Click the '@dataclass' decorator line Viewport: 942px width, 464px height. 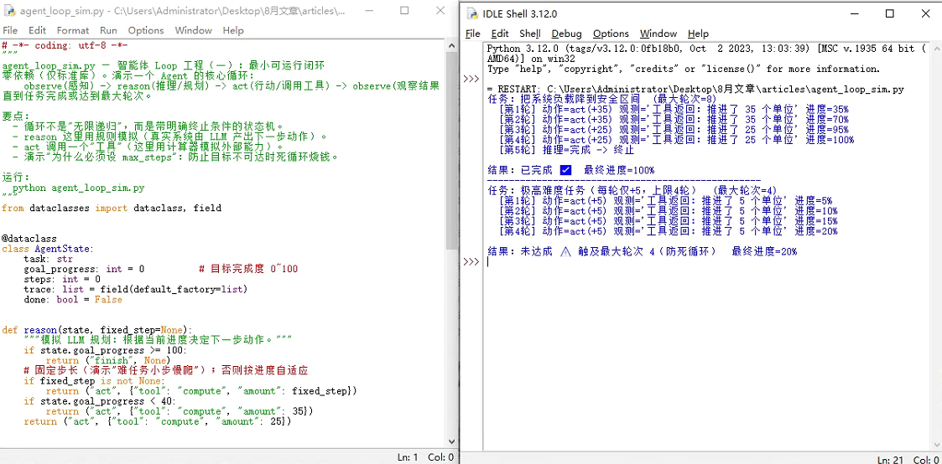coord(29,239)
